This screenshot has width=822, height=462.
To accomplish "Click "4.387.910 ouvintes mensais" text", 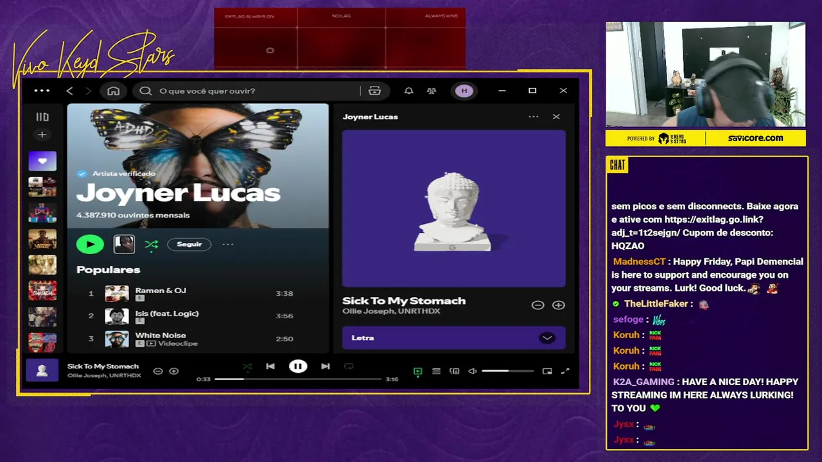I will click(133, 215).
